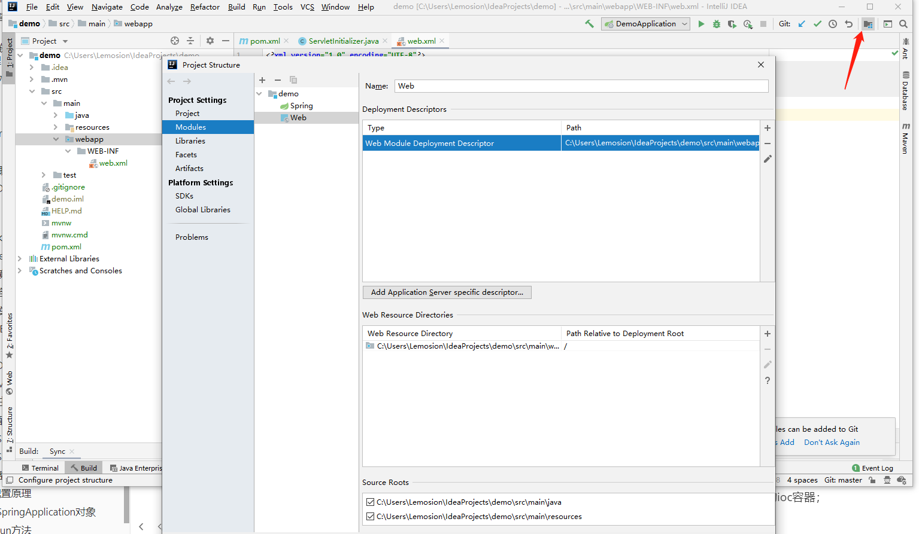Select Spring facet under demo module
Image resolution: width=919 pixels, height=534 pixels.
coord(301,106)
